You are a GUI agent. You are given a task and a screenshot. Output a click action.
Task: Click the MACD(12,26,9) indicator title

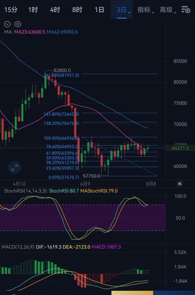coord(18,247)
